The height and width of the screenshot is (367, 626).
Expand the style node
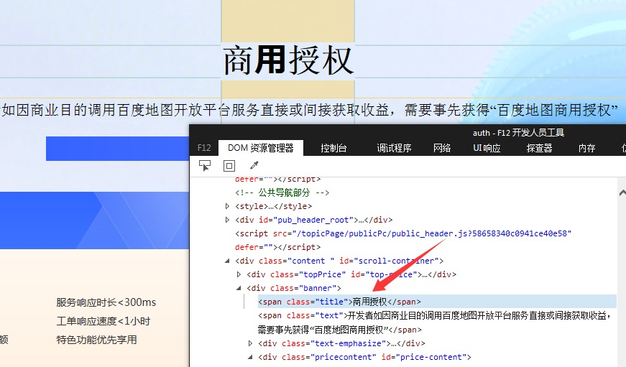227,206
